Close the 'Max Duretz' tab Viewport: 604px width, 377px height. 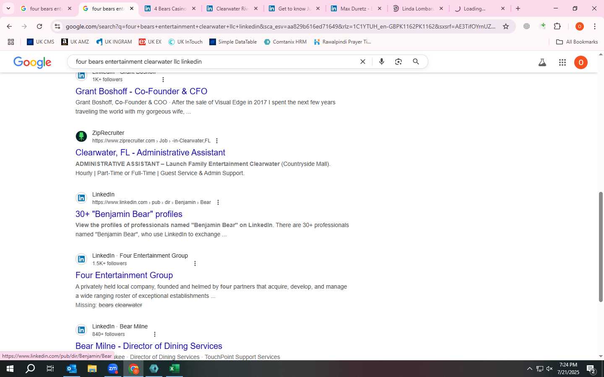(380, 8)
